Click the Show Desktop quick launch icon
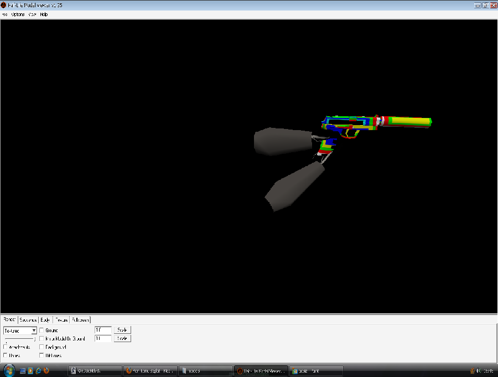Viewport: 498px width, 377px height. pos(23,370)
